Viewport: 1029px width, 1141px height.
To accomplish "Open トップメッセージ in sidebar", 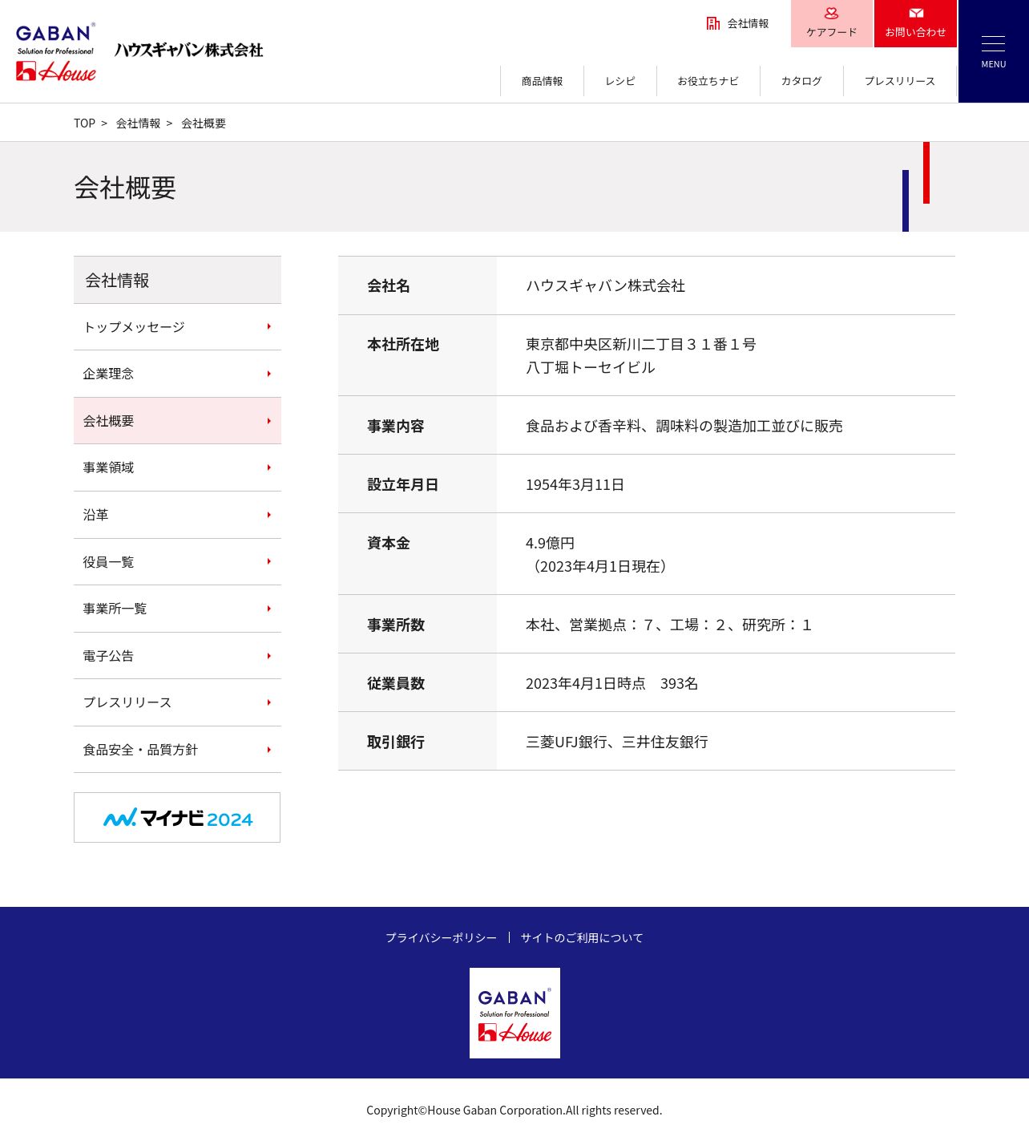I will click(177, 327).
